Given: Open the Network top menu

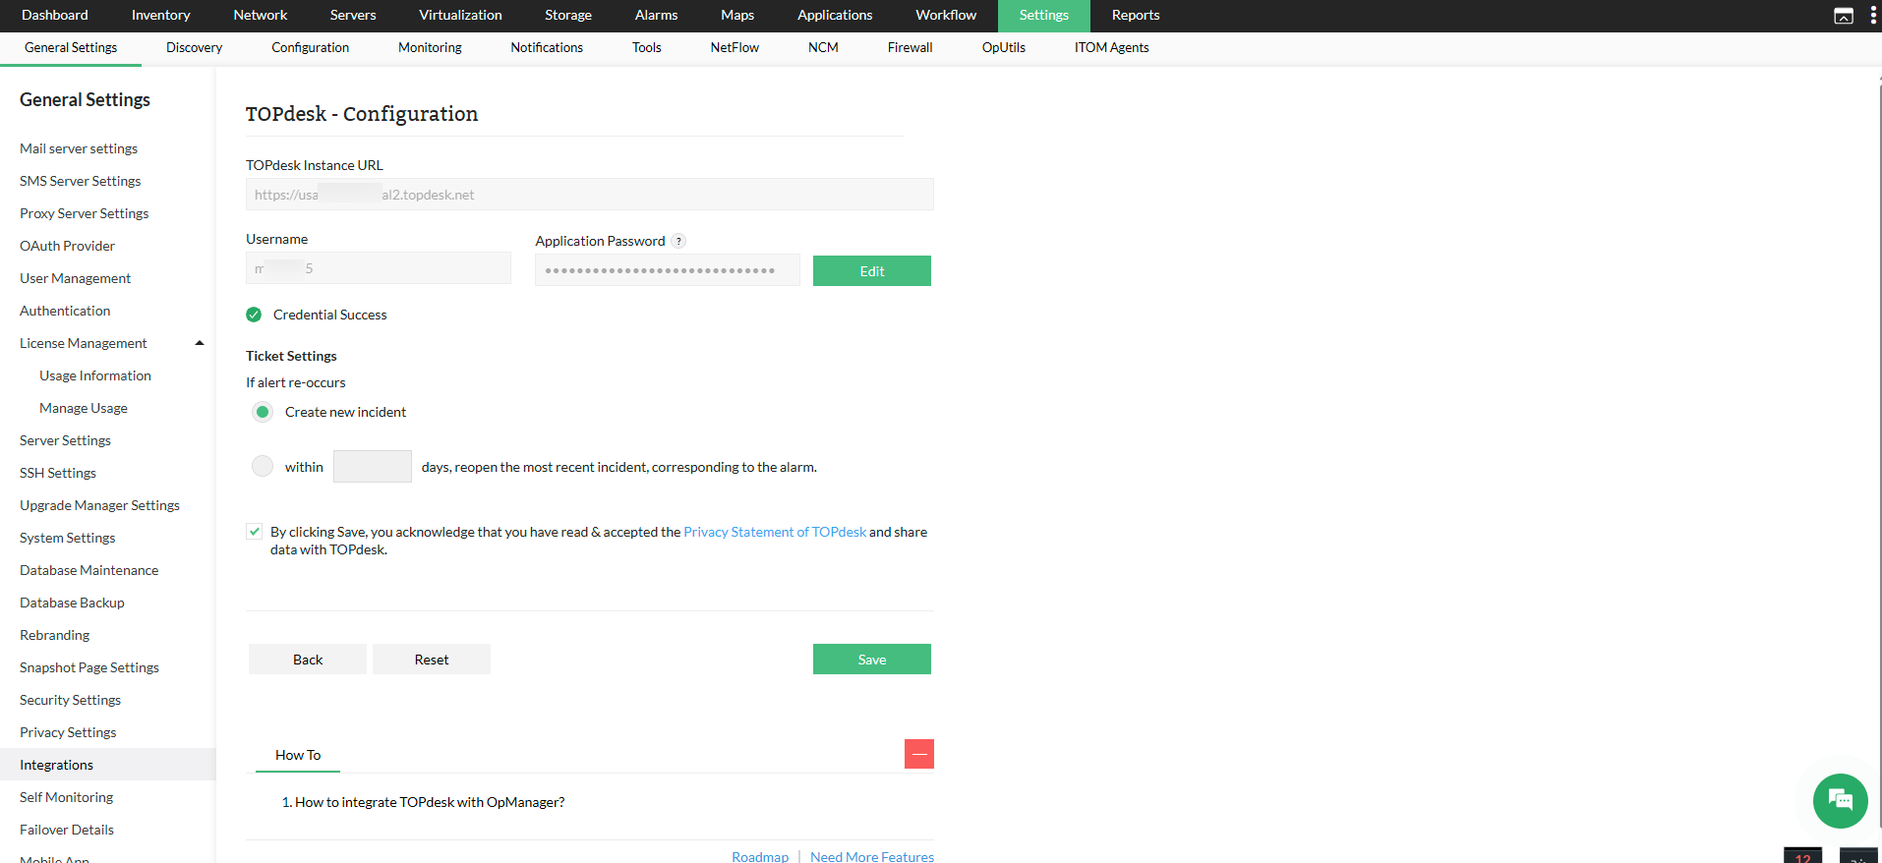Looking at the screenshot, I should [x=261, y=15].
